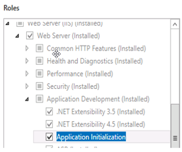Select the Security (Installed) label
This screenshot has width=182, height=152.
(73, 86)
